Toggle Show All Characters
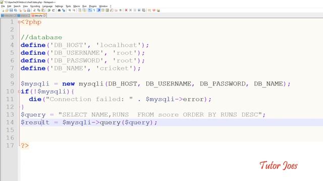323x181 pixels. click(94, 10)
